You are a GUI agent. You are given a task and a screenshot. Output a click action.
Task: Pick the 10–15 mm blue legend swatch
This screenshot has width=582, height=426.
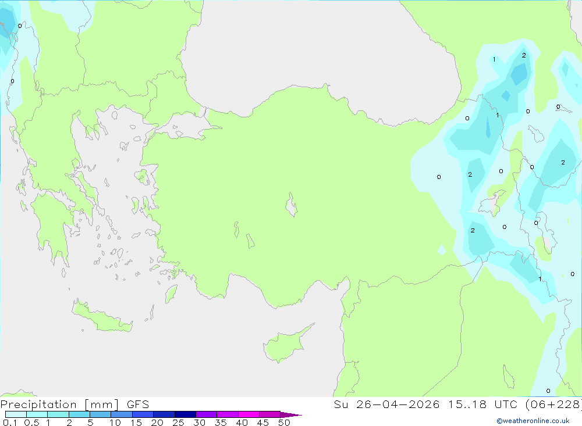click(x=122, y=414)
